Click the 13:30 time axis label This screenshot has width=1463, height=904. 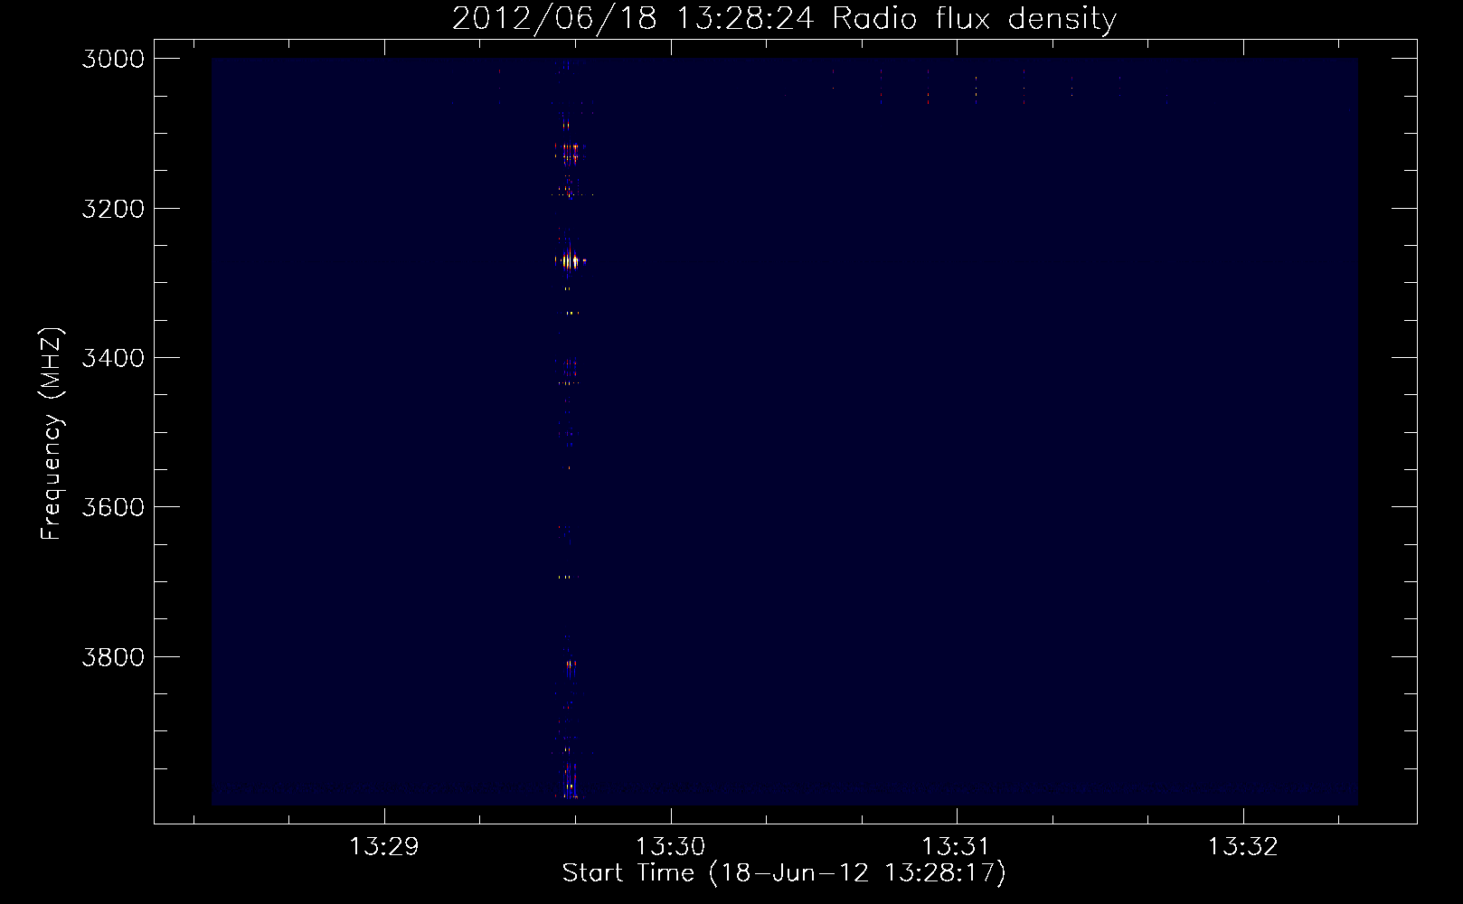coord(671,847)
